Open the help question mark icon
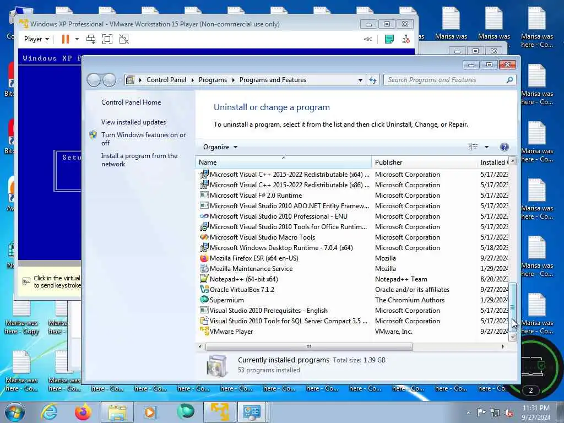564x423 pixels. click(505, 147)
